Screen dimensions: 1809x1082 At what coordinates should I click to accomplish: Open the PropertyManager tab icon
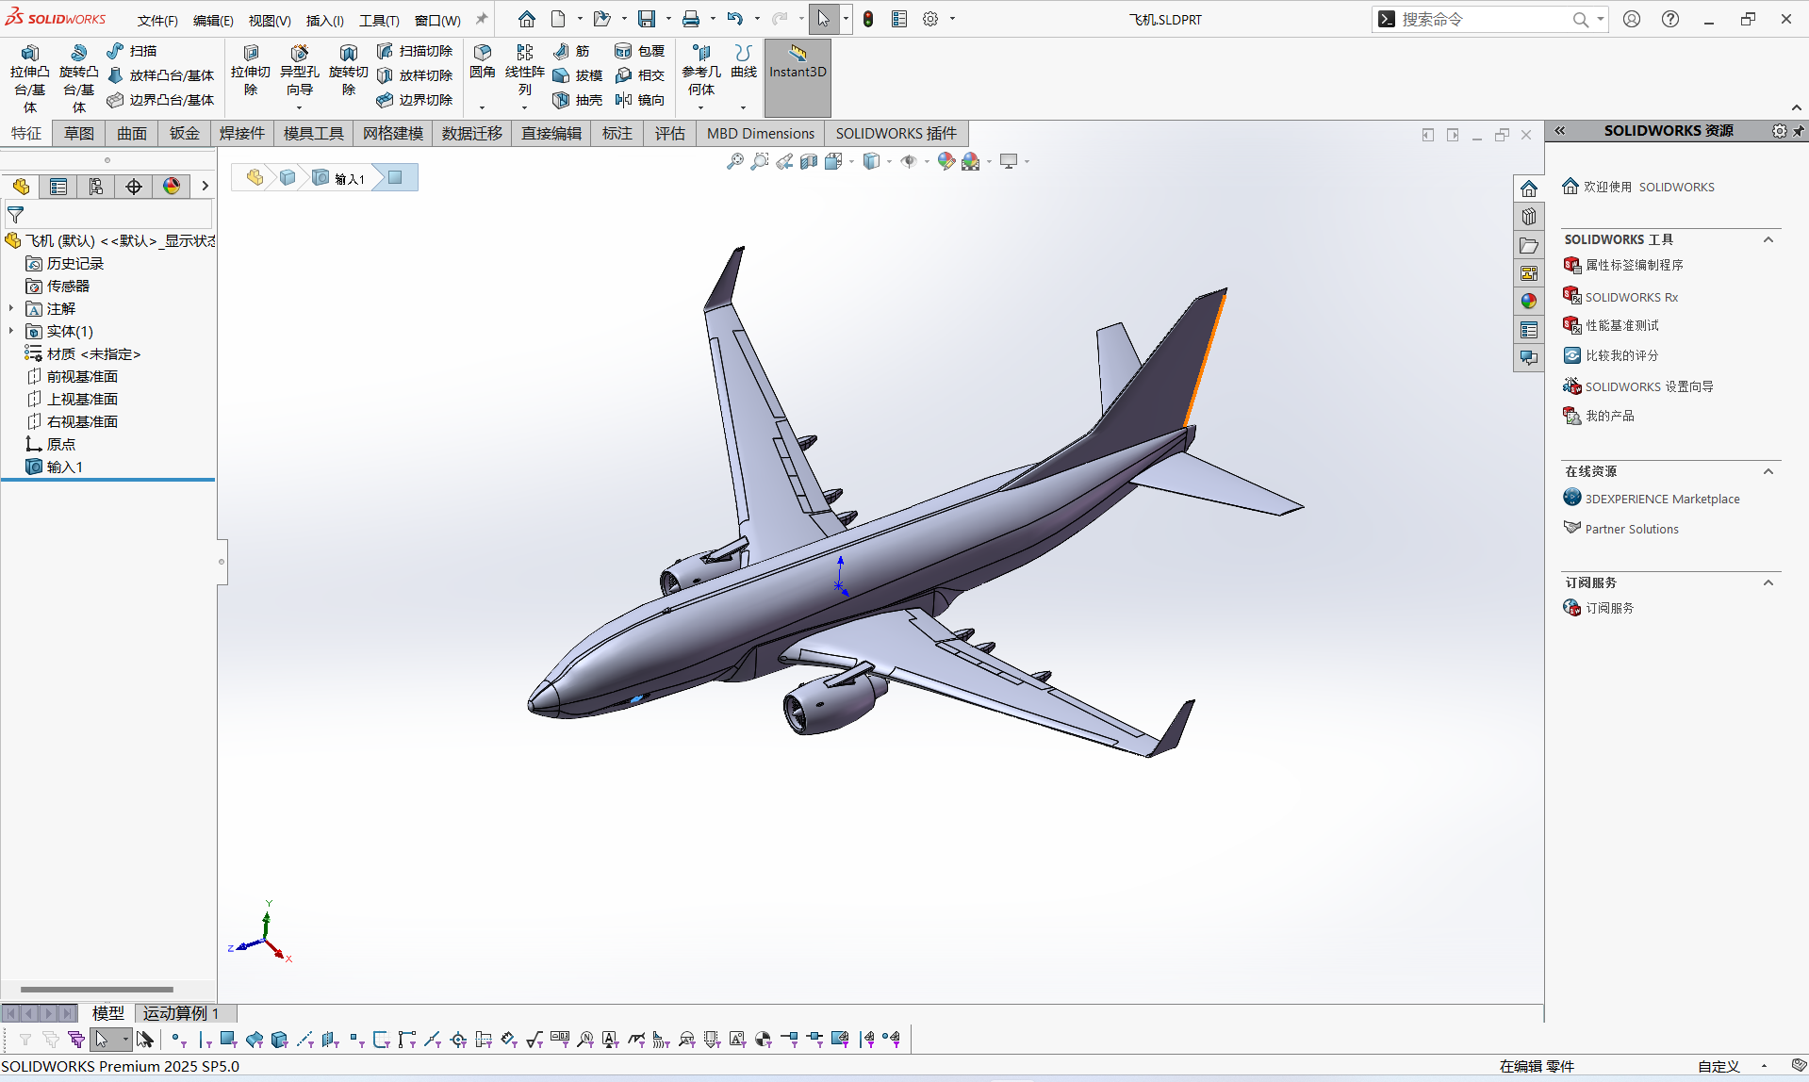click(58, 187)
